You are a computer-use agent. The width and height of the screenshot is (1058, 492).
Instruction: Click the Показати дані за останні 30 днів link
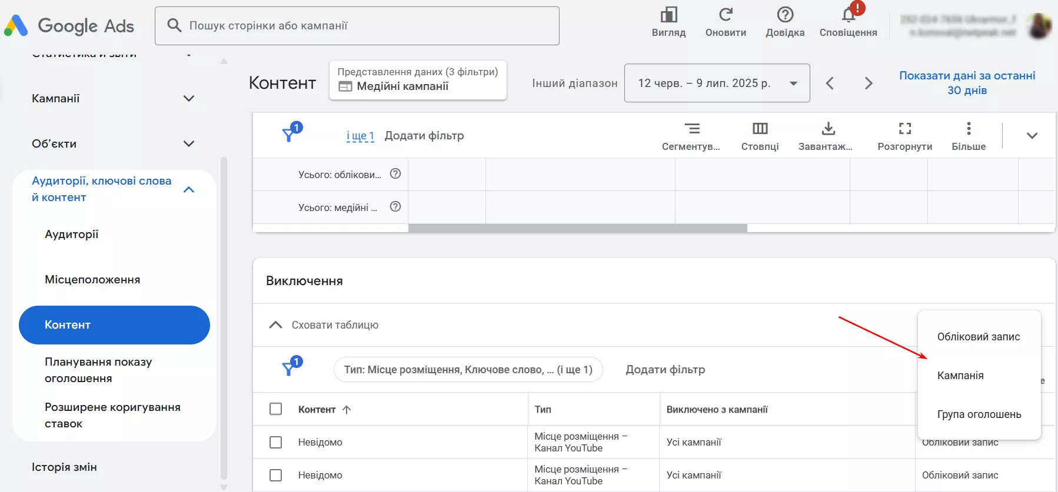(967, 83)
